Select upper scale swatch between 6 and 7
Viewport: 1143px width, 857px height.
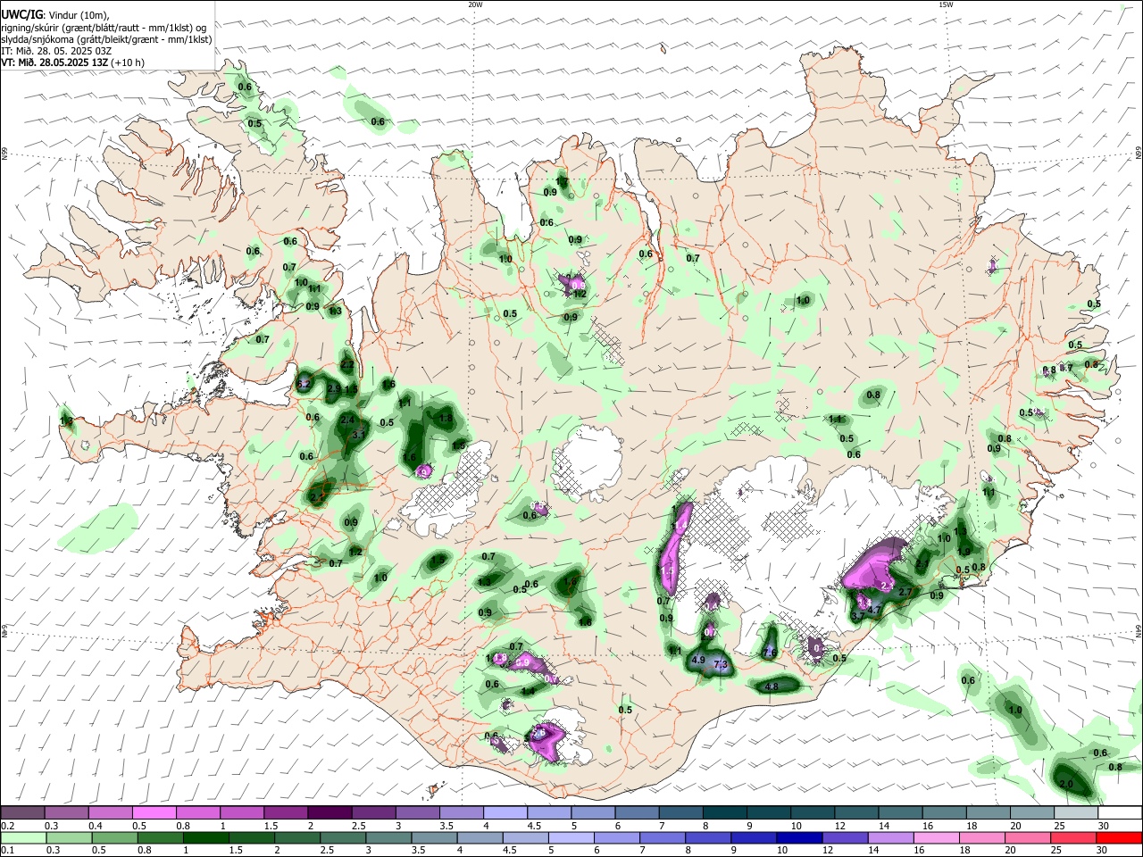click(638, 813)
